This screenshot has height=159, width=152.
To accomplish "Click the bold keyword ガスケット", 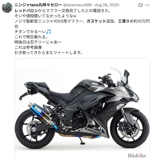I will coord(96,21).
